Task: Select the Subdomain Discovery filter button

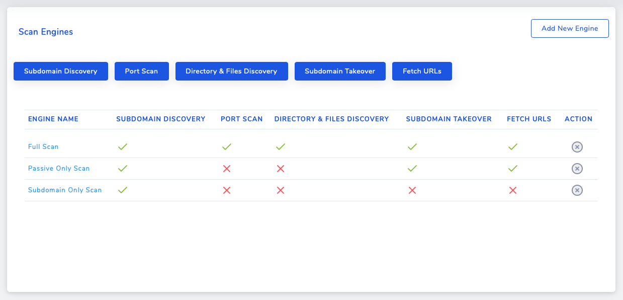Action: point(61,71)
